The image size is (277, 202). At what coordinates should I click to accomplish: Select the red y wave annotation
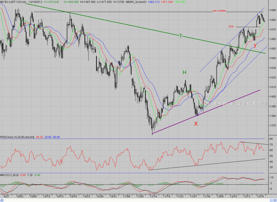coord(255,45)
